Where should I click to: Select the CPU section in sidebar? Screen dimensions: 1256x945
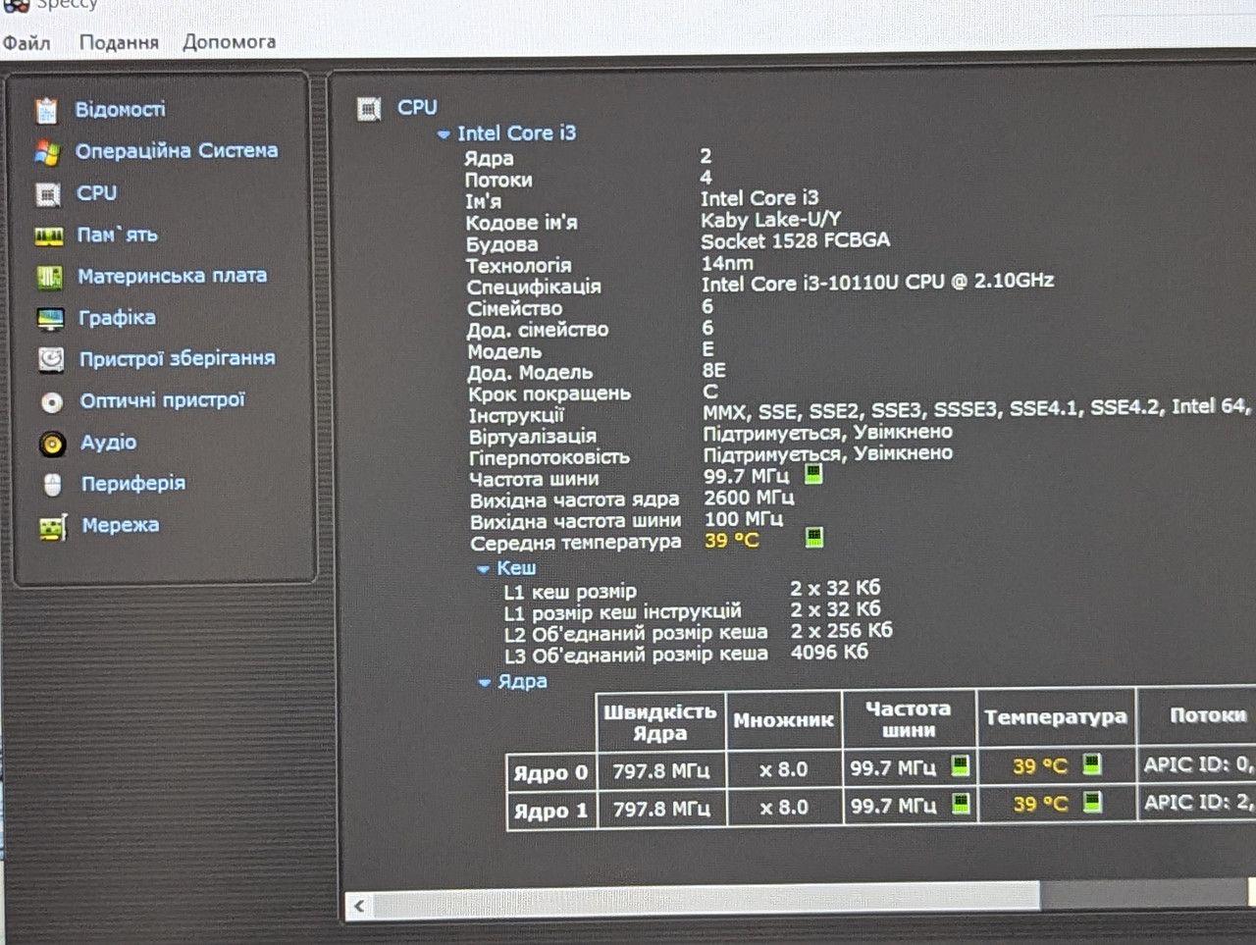pyautogui.click(x=97, y=193)
